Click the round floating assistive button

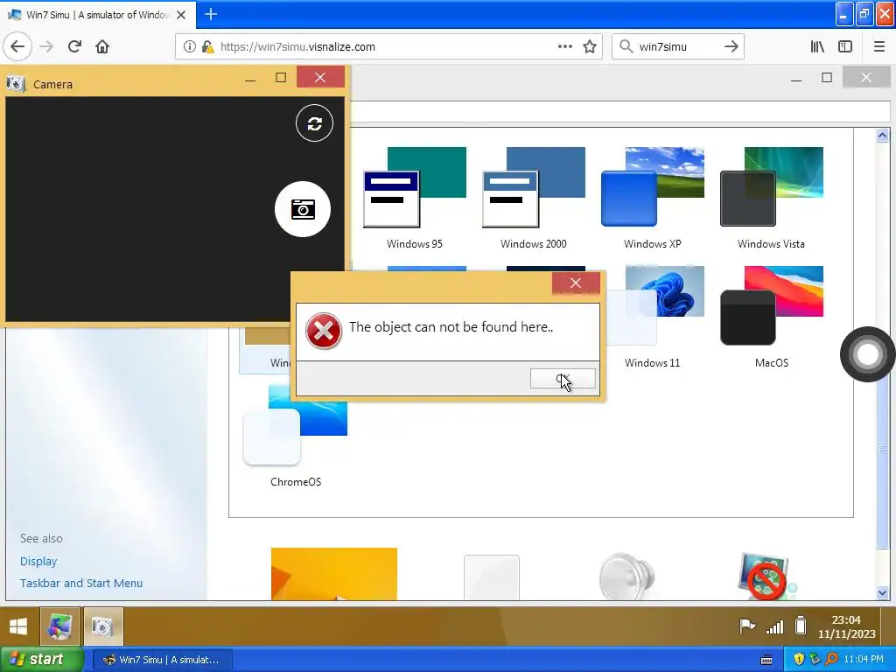tap(867, 354)
